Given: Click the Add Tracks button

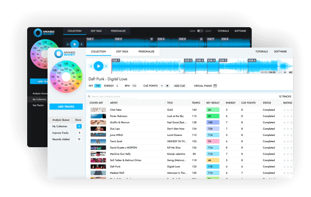Looking at the screenshot, I should coord(66,107).
